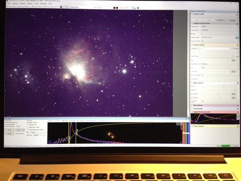The image size is (241, 181).
Task: Click the Misc Controls section expand icon
Action: pos(192,106)
